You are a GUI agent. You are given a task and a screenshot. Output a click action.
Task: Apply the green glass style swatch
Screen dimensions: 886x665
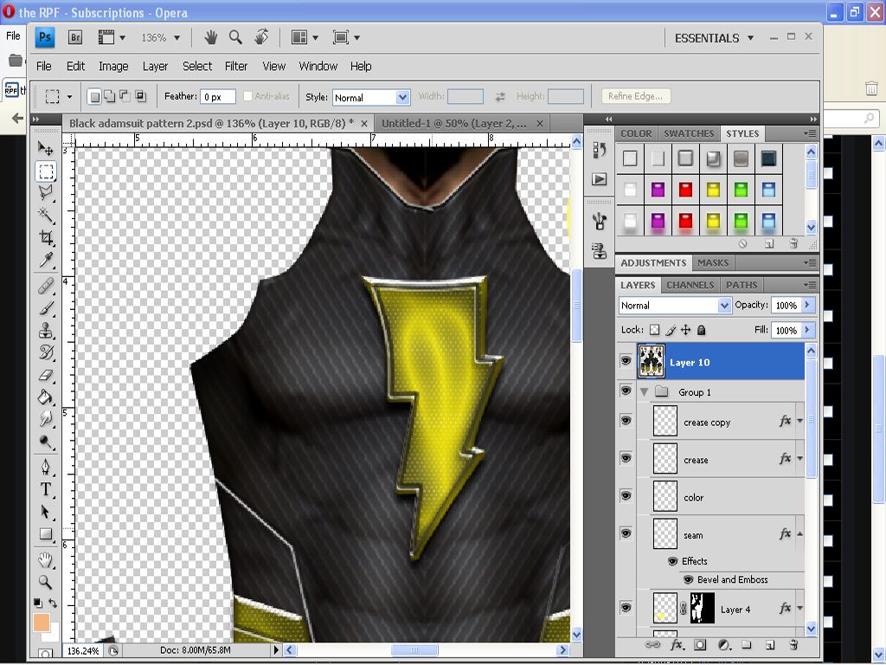click(x=741, y=190)
